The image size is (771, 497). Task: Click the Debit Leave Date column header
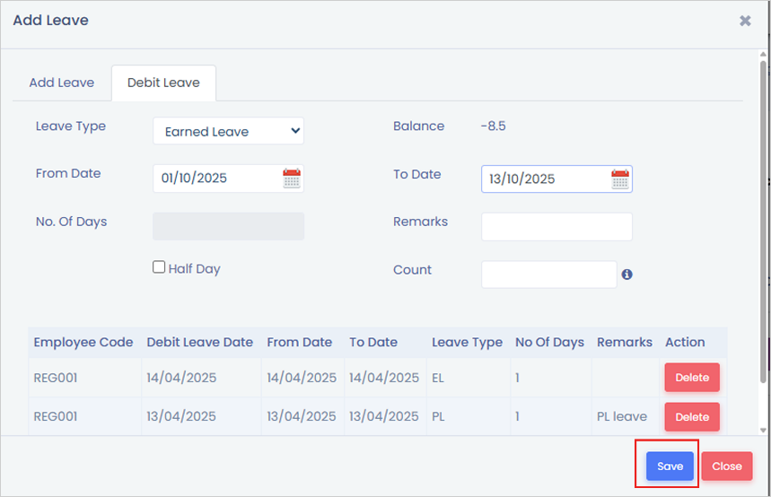pyautogui.click(x=199, y=342)
